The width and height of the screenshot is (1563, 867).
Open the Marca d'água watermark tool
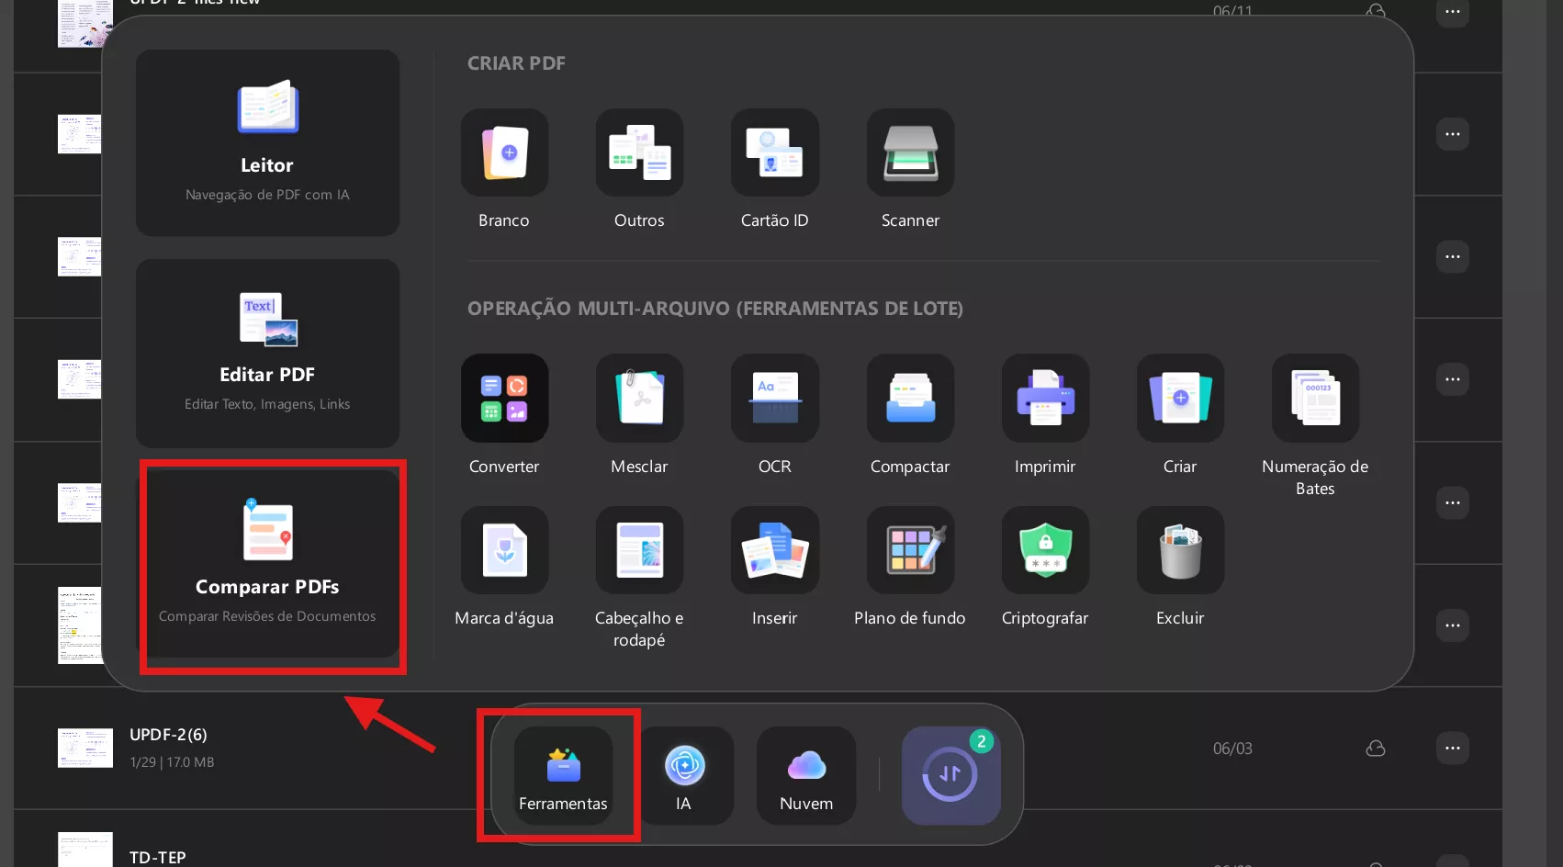(504, 550)
